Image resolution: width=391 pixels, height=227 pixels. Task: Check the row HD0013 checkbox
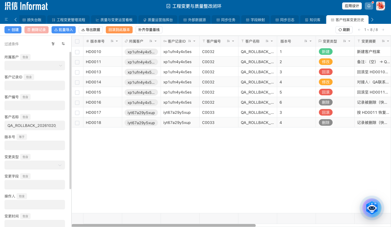click(x=77, y=72)
